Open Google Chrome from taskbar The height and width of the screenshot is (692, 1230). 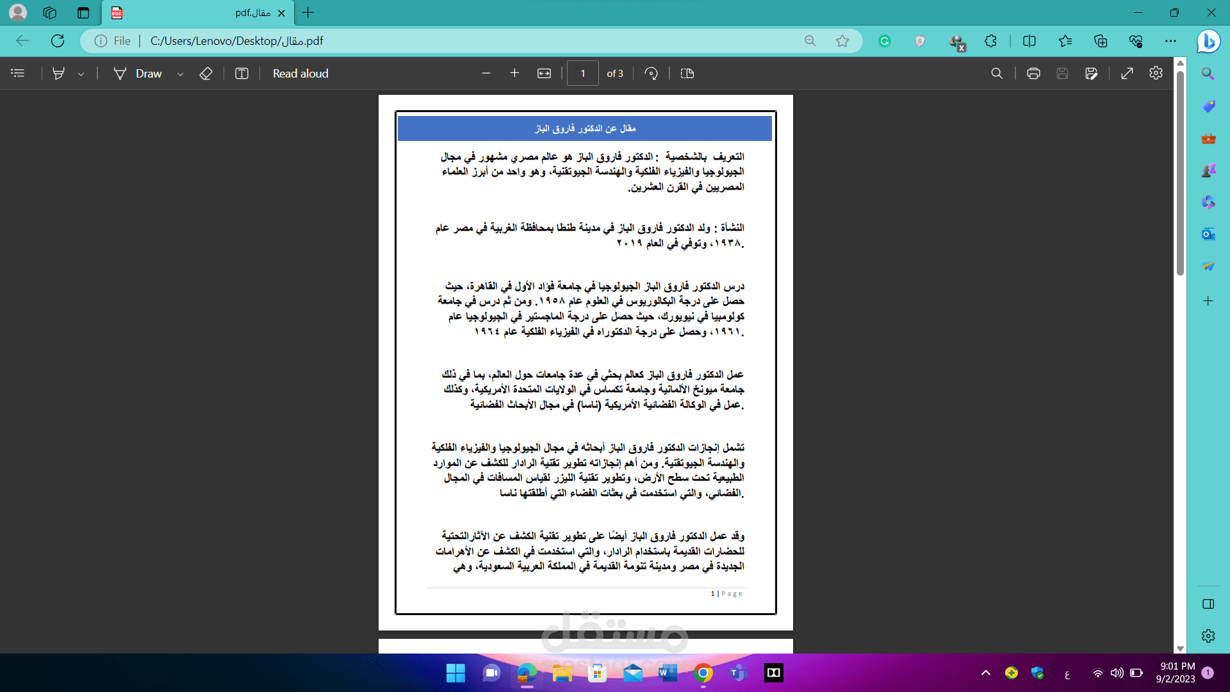[x=703, y=673]
